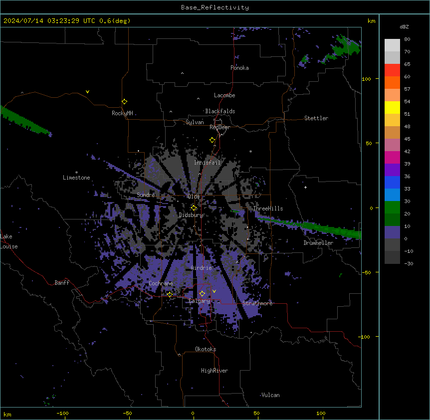Pick the magenta 39–42 dBZ legend swatch
This screenshot has height=420, width=430.
click(x=392, y=157)
